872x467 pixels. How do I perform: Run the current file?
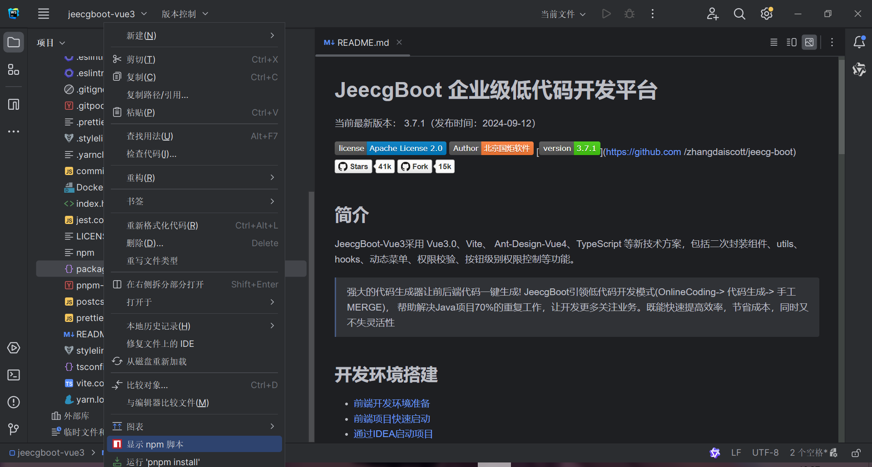click(606, 14)
